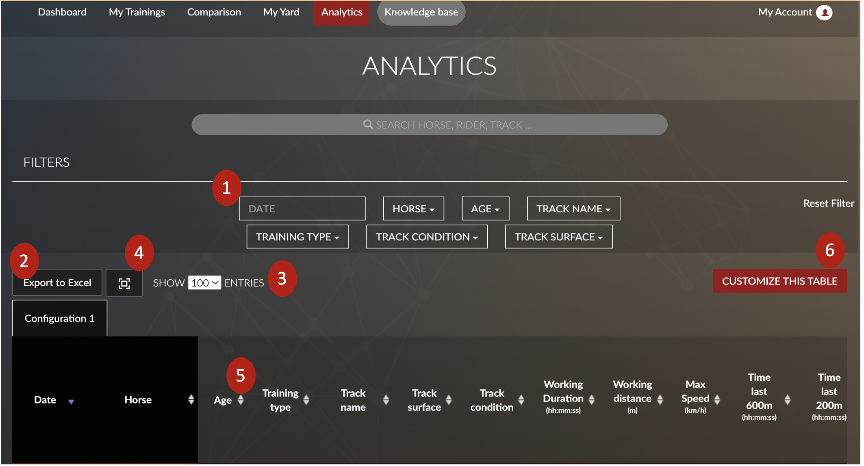Click the DATE filter input field
Viewport: 864px width, 466px height.
tap(302, 209)
